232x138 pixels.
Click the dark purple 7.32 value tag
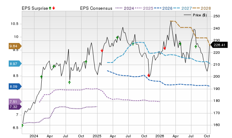[x=15, y=107]
